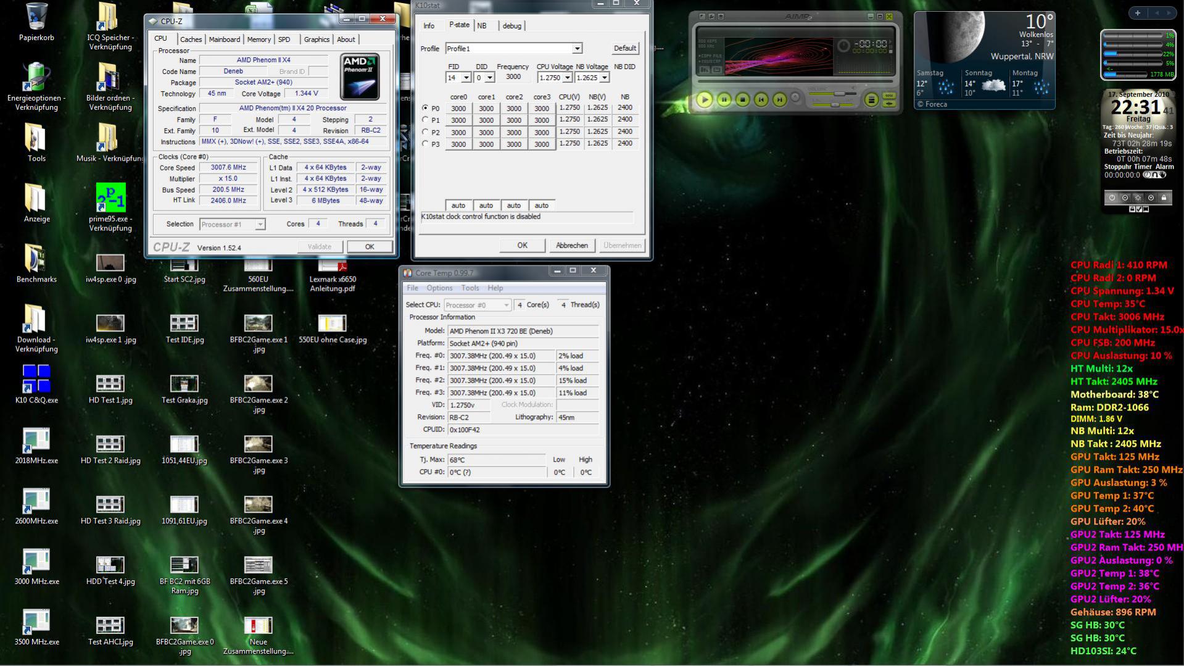
Task: Switch to the Caches tab in CPU-Z
Action: pos(191,40)
